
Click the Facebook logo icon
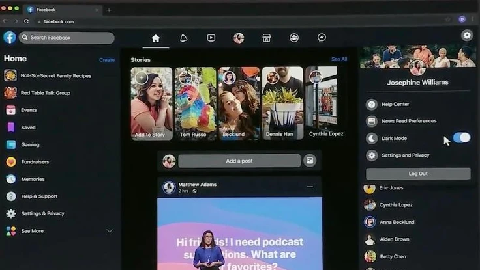(10, 38)
